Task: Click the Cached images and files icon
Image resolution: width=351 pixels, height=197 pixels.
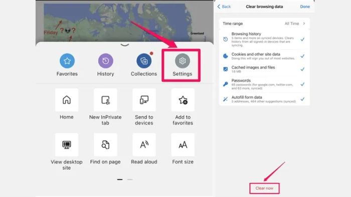Action: tap(226, 69)
